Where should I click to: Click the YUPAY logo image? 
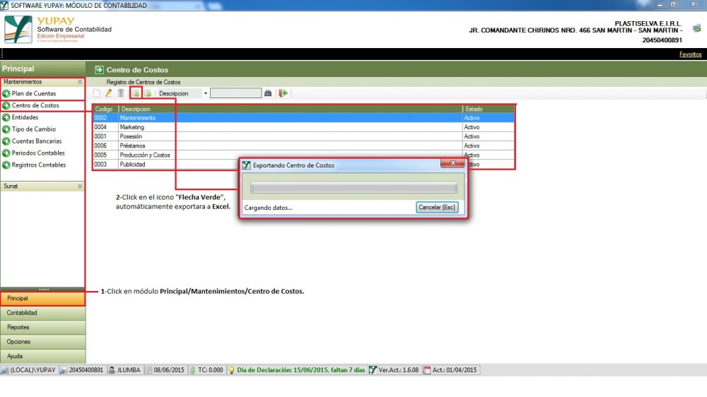[x=18, y=29]
